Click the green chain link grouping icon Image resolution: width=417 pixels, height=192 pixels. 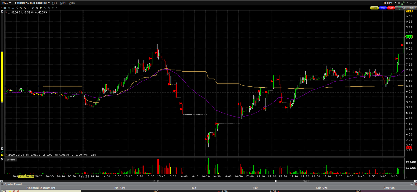(403, 3)
